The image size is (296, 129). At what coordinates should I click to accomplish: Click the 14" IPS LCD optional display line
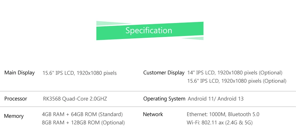coord(235,73)
